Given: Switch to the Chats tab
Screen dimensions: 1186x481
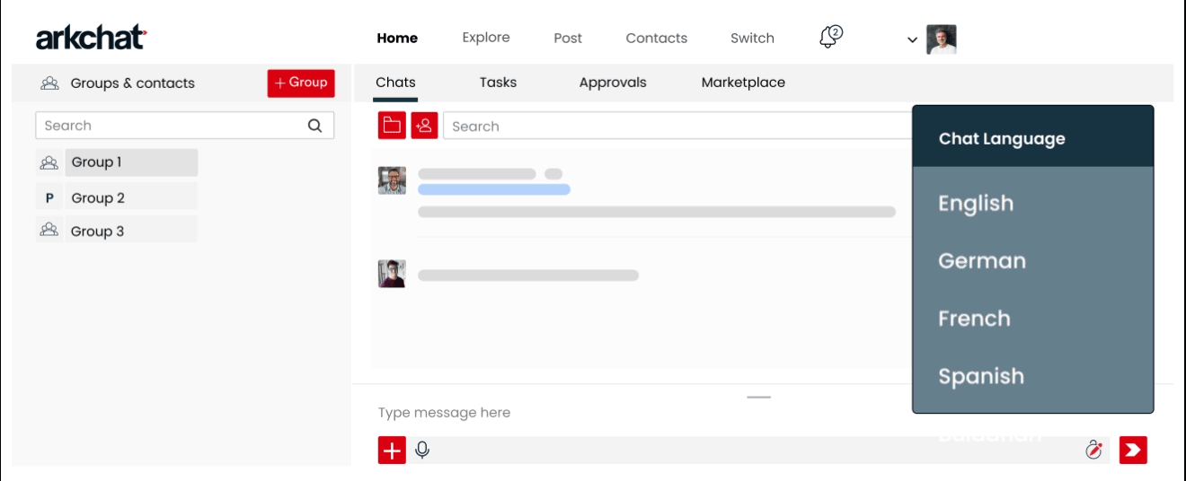Looking at the screenshot, I should click(x=395, y=83).
